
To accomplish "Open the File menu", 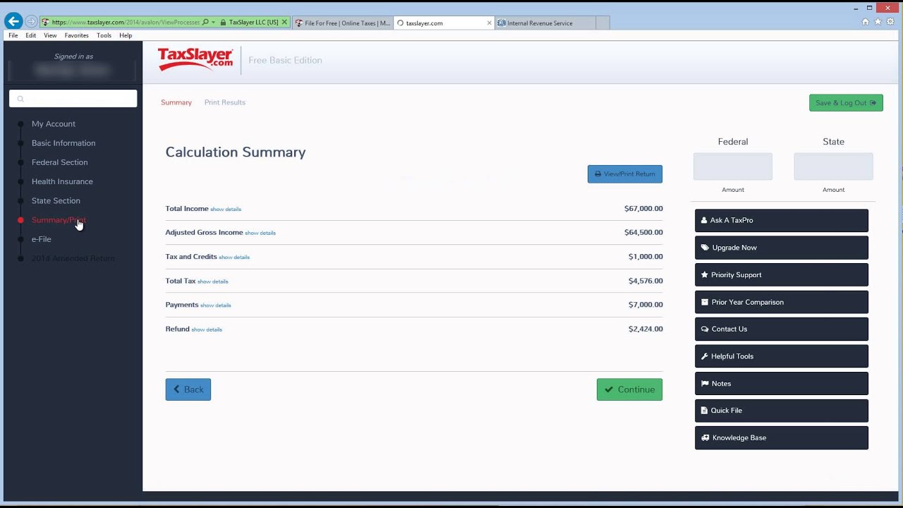I will (x=13, y=35).
